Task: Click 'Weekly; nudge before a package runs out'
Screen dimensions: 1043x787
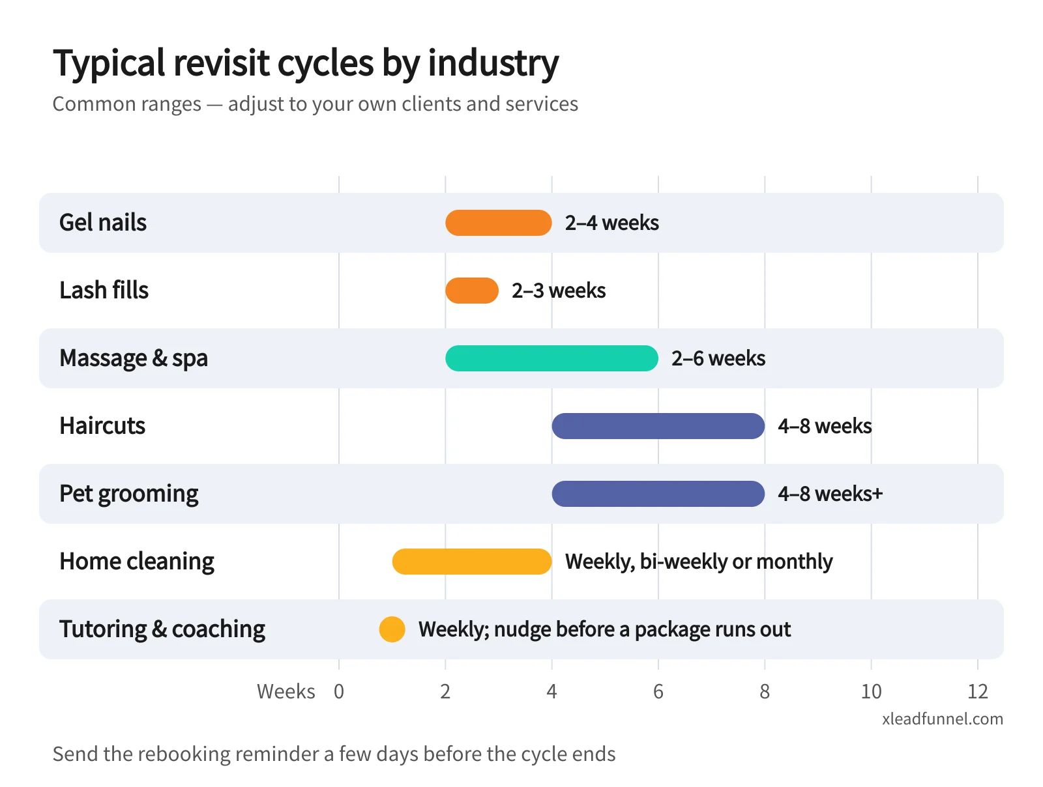Action: (605, 629)
